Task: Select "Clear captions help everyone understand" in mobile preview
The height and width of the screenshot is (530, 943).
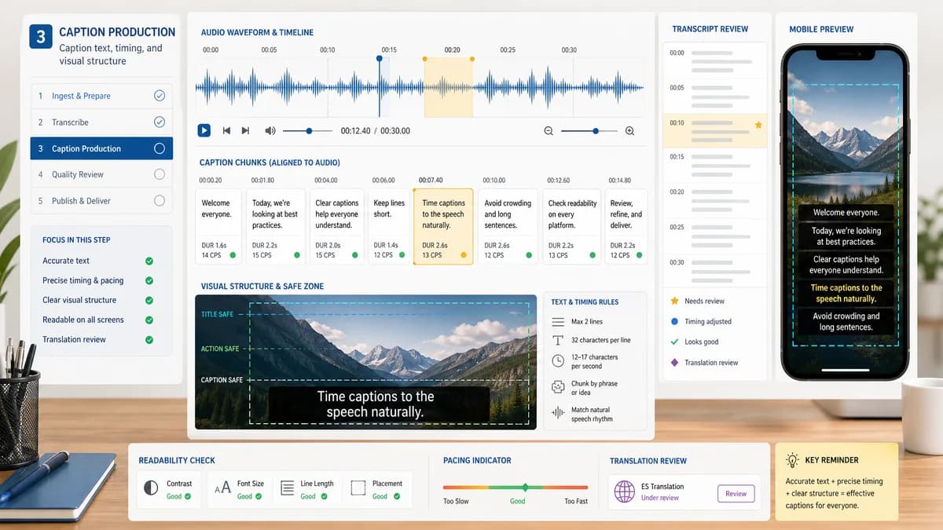Action: click(846, 265)
